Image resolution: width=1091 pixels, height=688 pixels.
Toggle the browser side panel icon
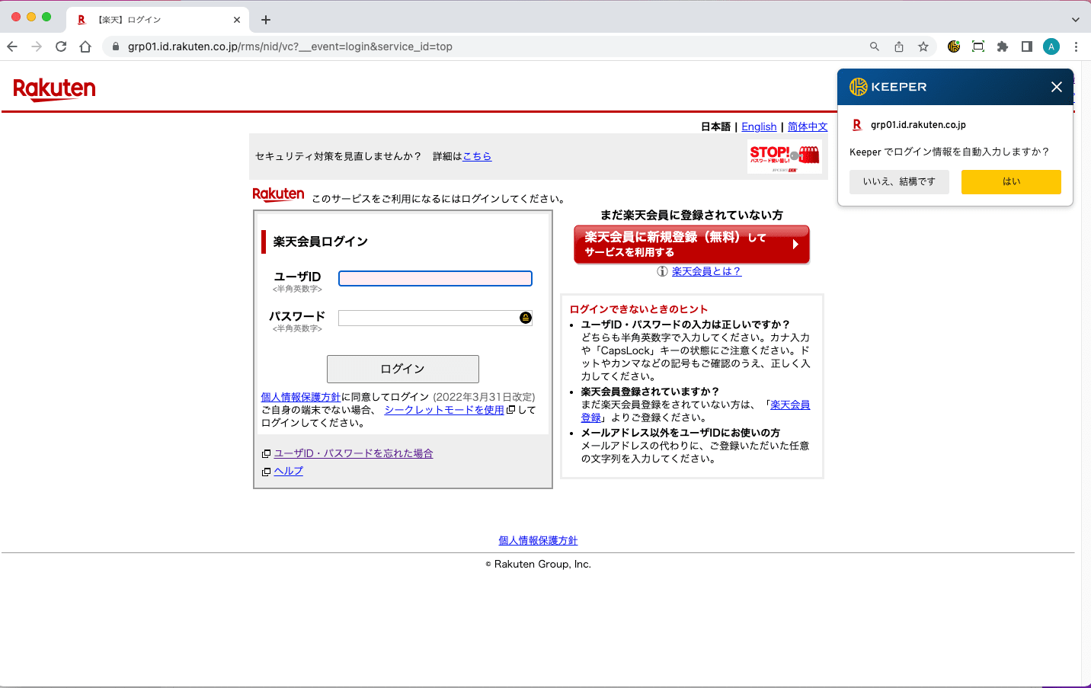point(1027,46)
